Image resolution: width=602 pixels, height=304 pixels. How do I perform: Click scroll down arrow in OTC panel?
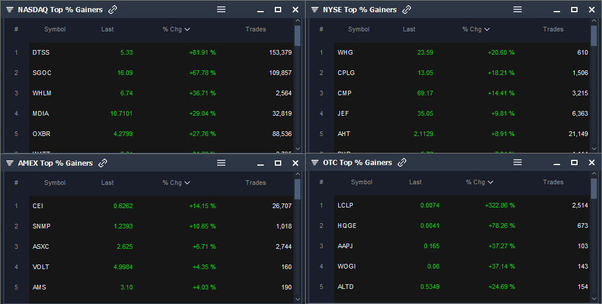pos(594,299)
